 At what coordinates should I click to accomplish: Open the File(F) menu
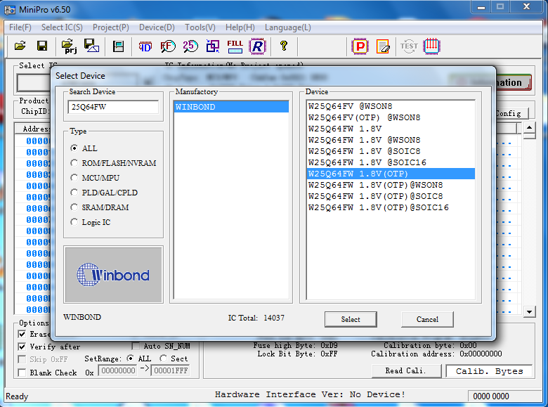coord(20,27)
